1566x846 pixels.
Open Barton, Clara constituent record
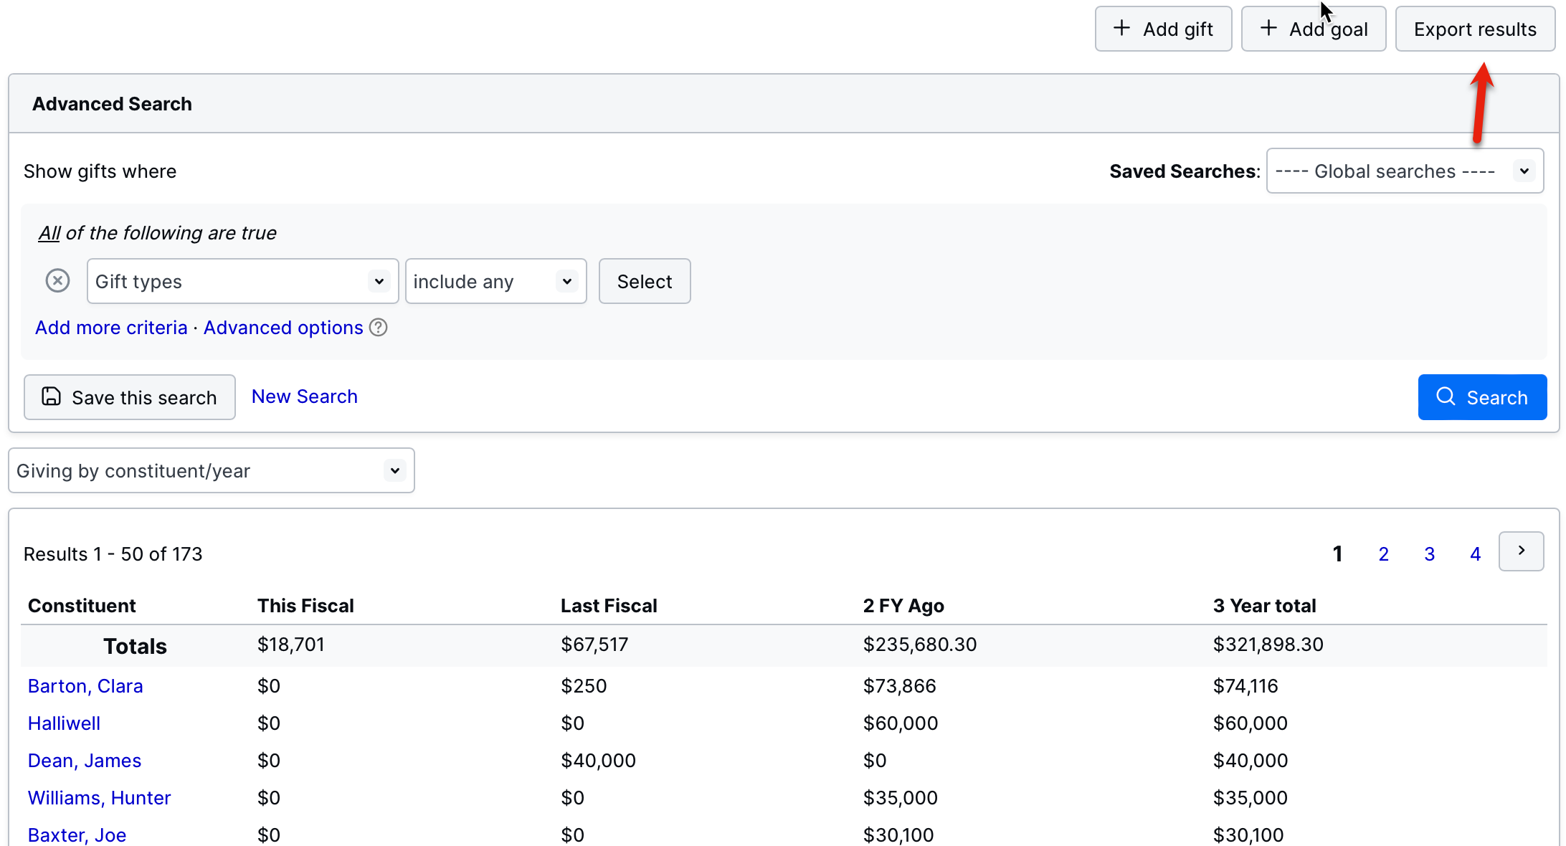tap(85, 686)
